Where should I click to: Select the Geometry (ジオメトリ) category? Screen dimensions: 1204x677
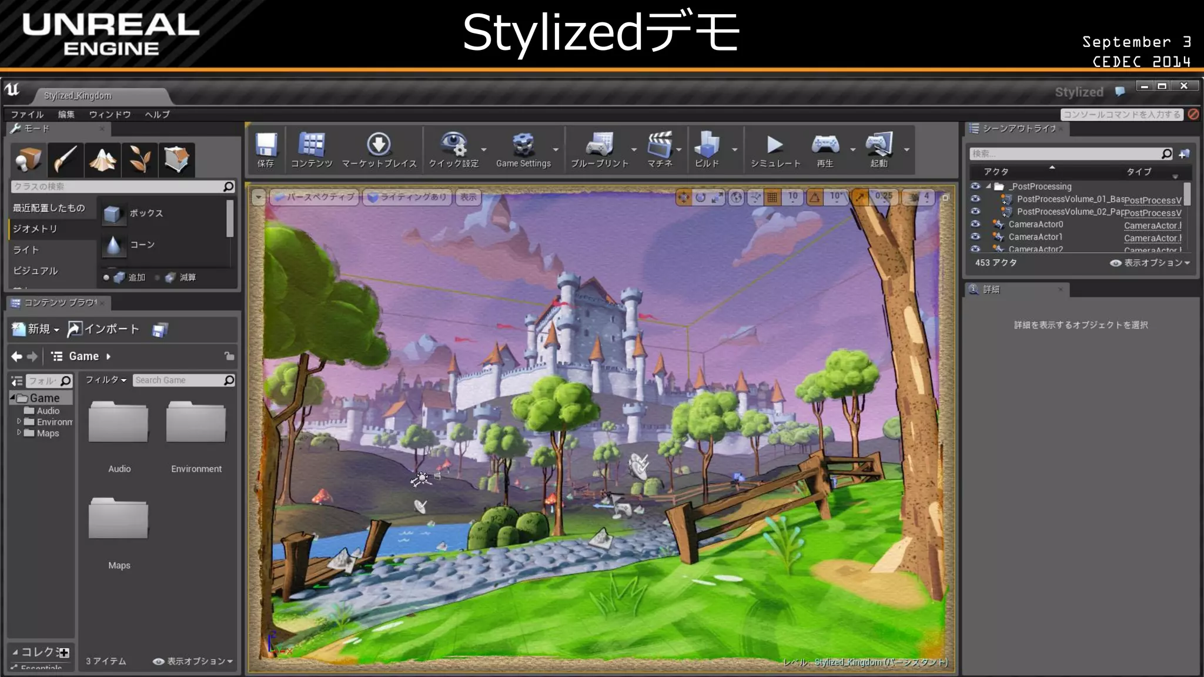[52, 229]
